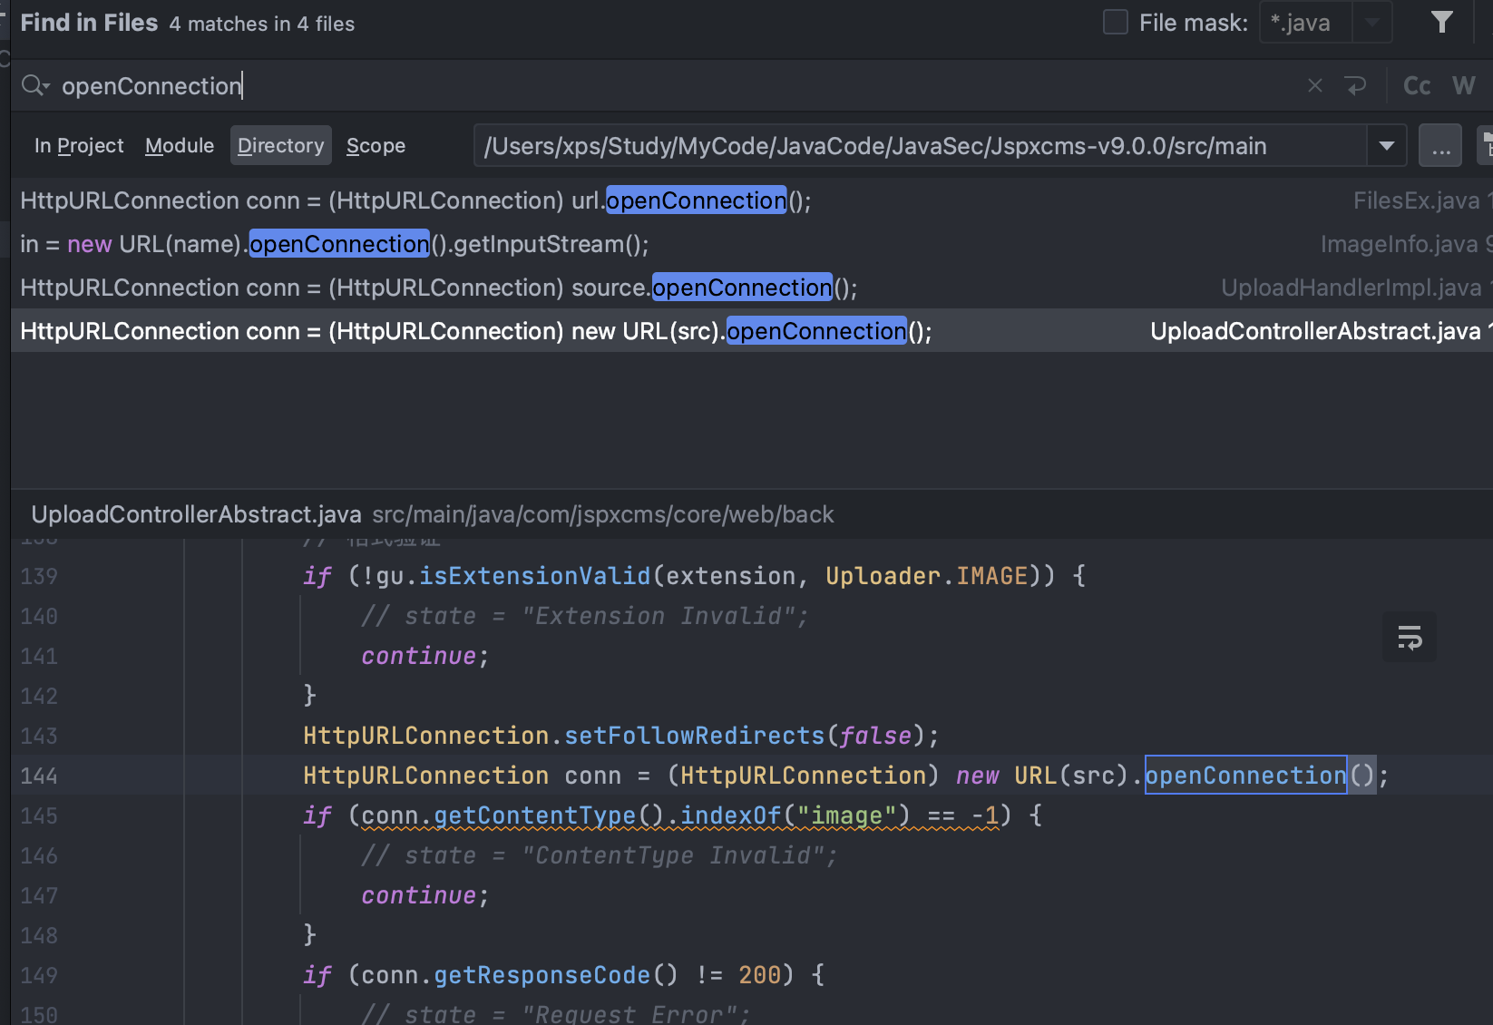The width and height of the screenshot is (1493, 1025).
Task: Open the *.java file mask dropdown
Action: pos(1372,23)
